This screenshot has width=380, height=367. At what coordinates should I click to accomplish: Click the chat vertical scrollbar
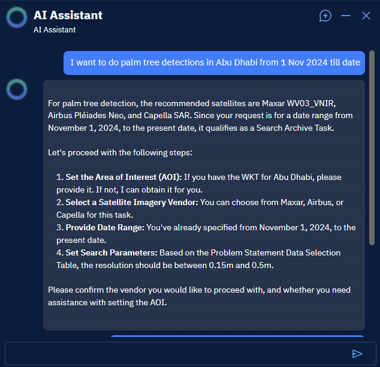coord(372,150)
